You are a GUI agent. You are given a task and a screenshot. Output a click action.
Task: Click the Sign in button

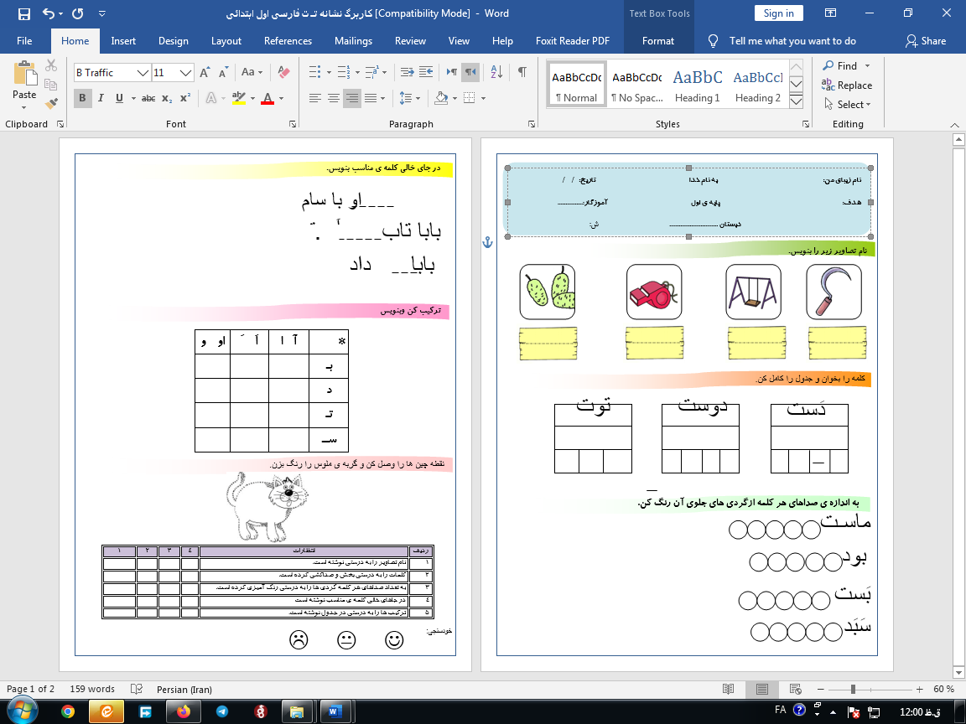pos(778,13)
